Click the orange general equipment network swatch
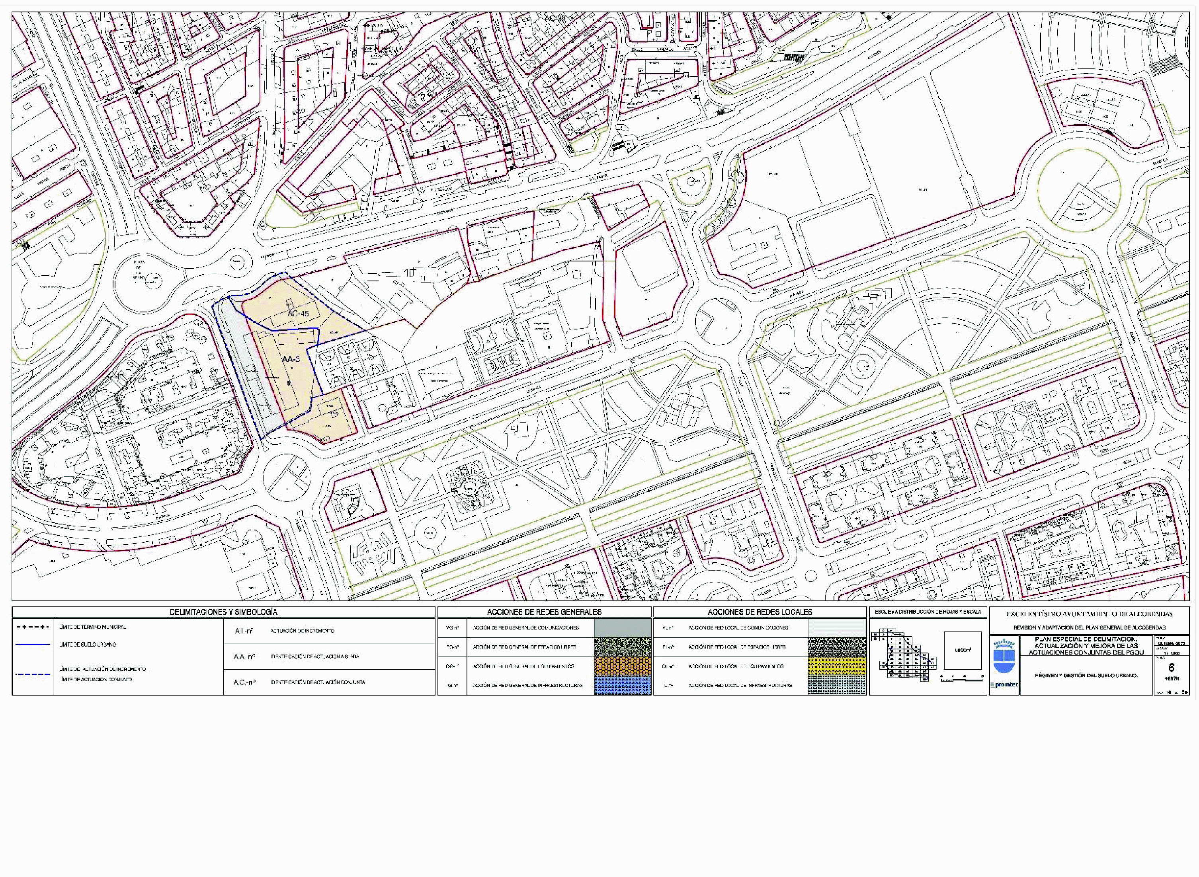This screenshot has height=877, width=1199. pos(622,666)
